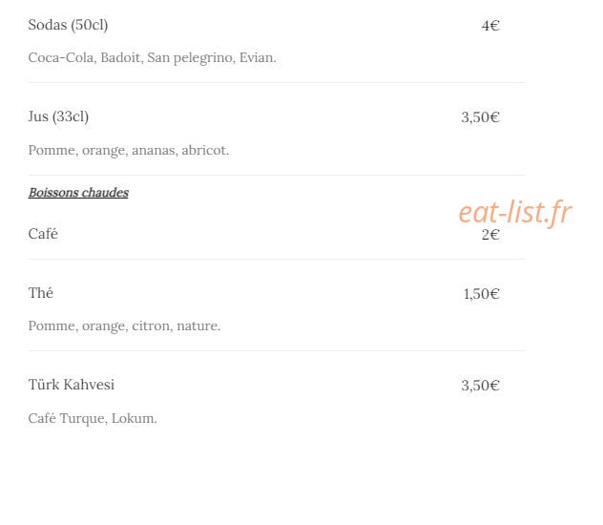Image resolution: width=603 pixels, height=525 pixels.
Task: Select the Pomme, orange, ananas, abricot text
Action: point(129,150)
